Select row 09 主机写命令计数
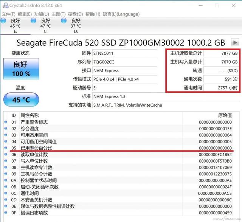 118,174
